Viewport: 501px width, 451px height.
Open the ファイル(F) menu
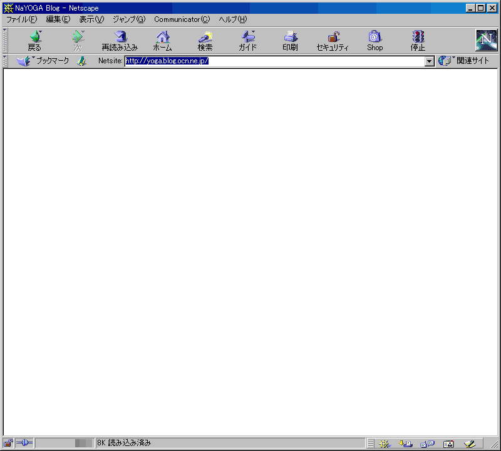pos(22,19)
